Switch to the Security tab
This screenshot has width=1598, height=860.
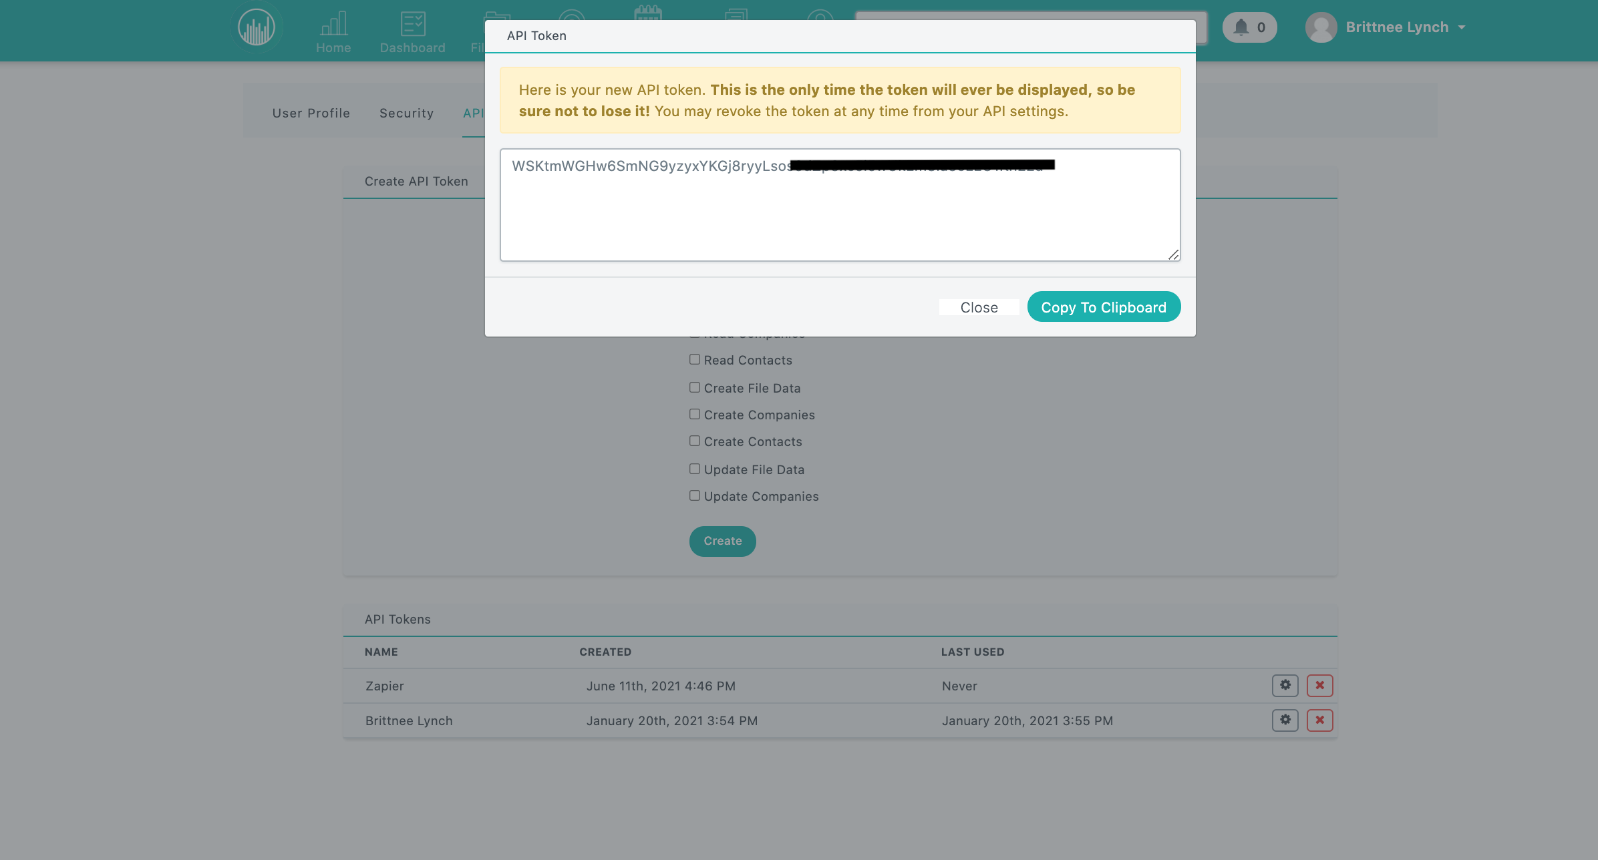pos(407,112)
